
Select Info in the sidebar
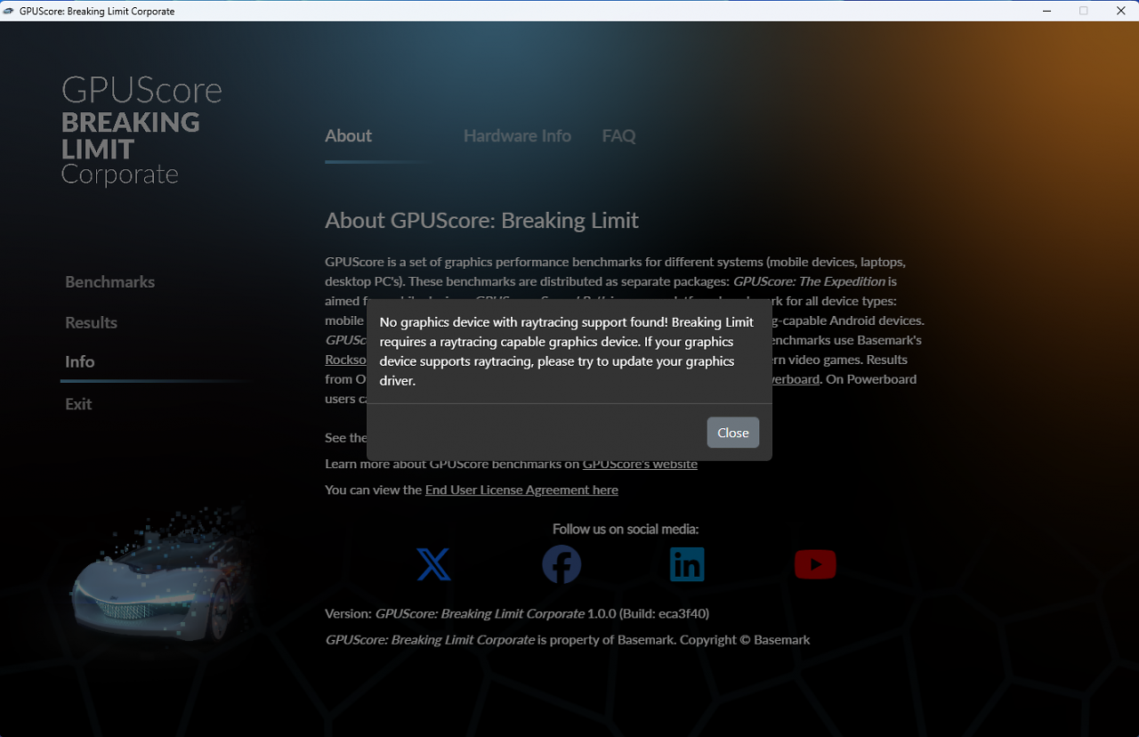coord(79,362)
